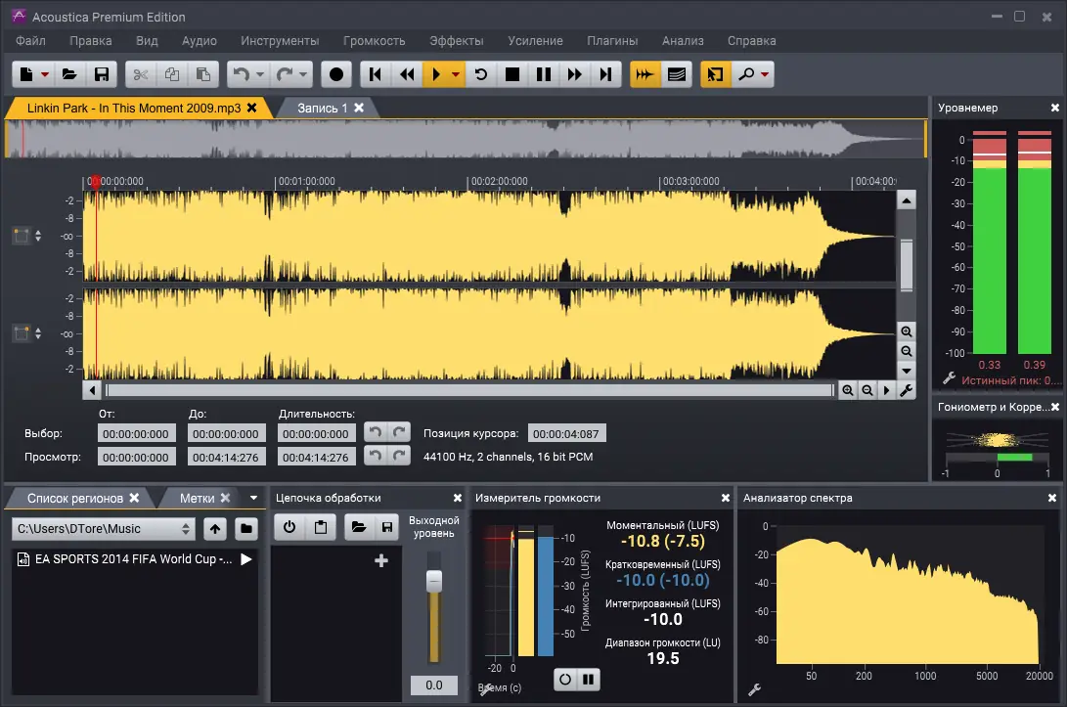Toggle the waveform view mode button

point(645,74)
